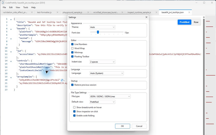The height and width of the screenshot is (135, 216).
Task: Close the validation_side_effect_pr tab
Action: click(32, 12)
